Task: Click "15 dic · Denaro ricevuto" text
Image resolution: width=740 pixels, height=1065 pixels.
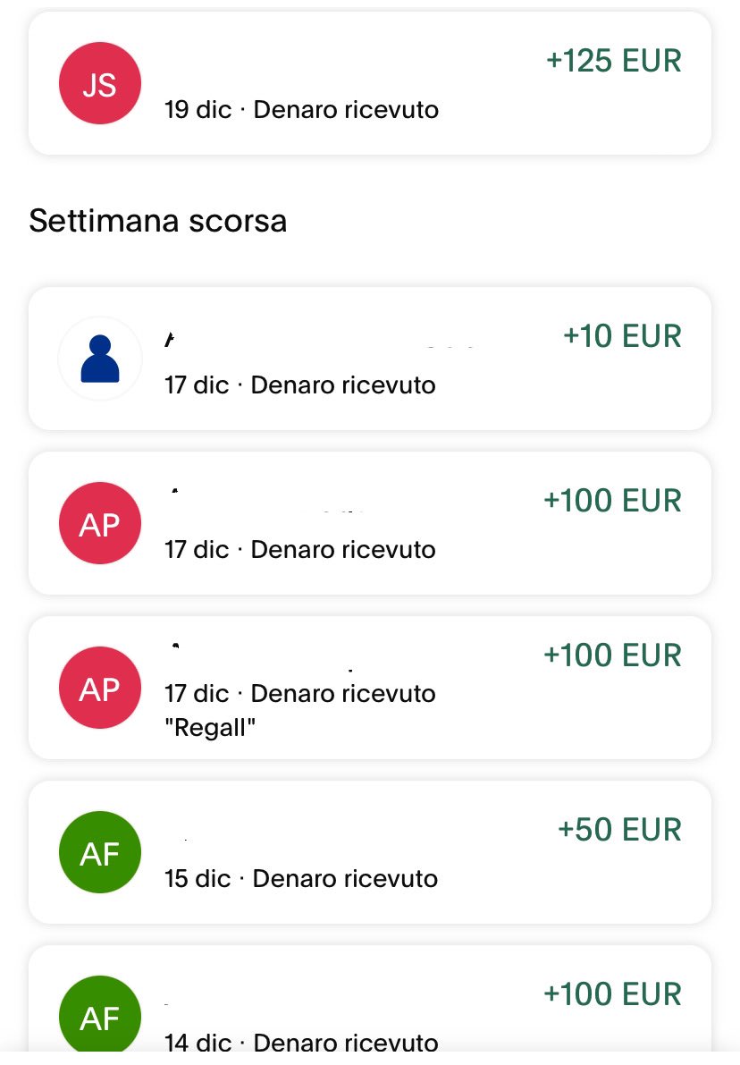Action: point(301,878)
